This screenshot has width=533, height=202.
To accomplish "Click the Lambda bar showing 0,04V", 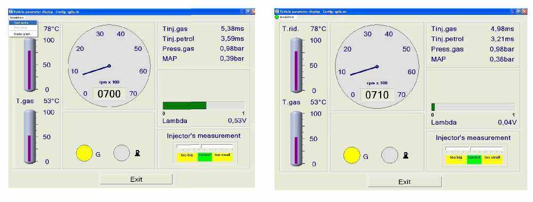I will click(472, 107).
